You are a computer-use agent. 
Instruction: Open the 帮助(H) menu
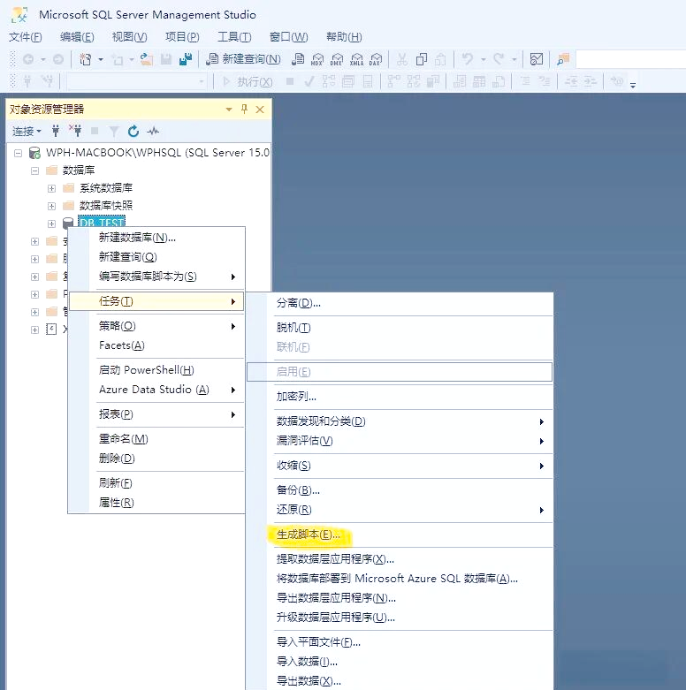[x=344, y=37]
